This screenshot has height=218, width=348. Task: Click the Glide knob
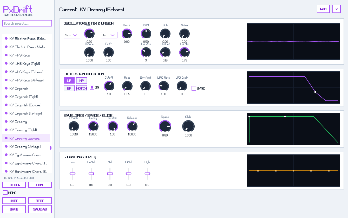point(188,126)
